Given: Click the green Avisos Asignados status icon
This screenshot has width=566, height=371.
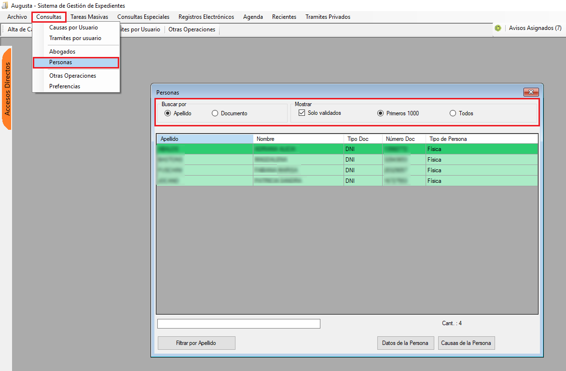Looking at the screenshot, I should coord(498,28).
